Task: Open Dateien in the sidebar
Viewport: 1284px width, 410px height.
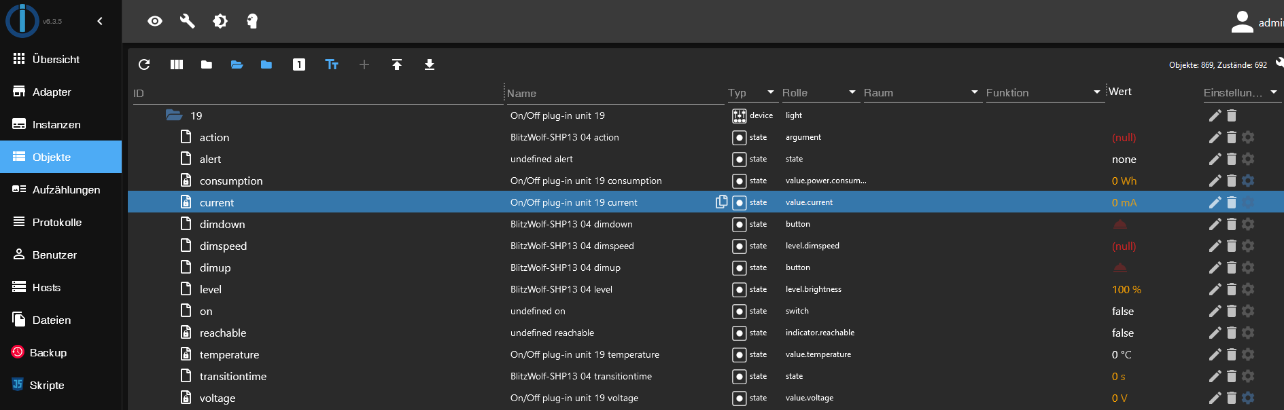Action: click(x=61, y=320)
